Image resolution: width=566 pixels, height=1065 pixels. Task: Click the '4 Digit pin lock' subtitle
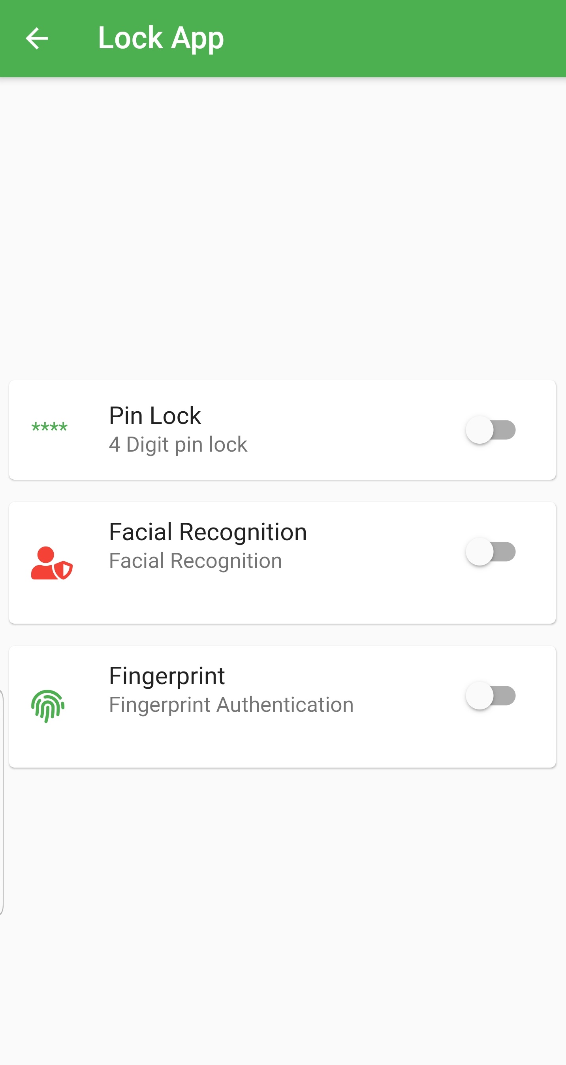178,445
